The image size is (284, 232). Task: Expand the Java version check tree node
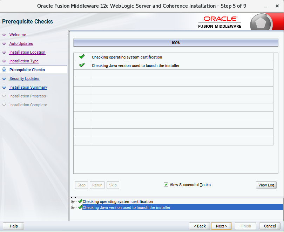(73, 207)
